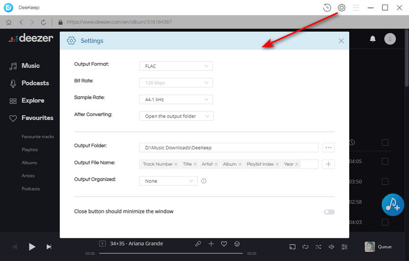Image resolution: width=409 pixels, height=261 pixels.
Task: Open the Explore section in sidebar
Action: click(x=27, y=100)
